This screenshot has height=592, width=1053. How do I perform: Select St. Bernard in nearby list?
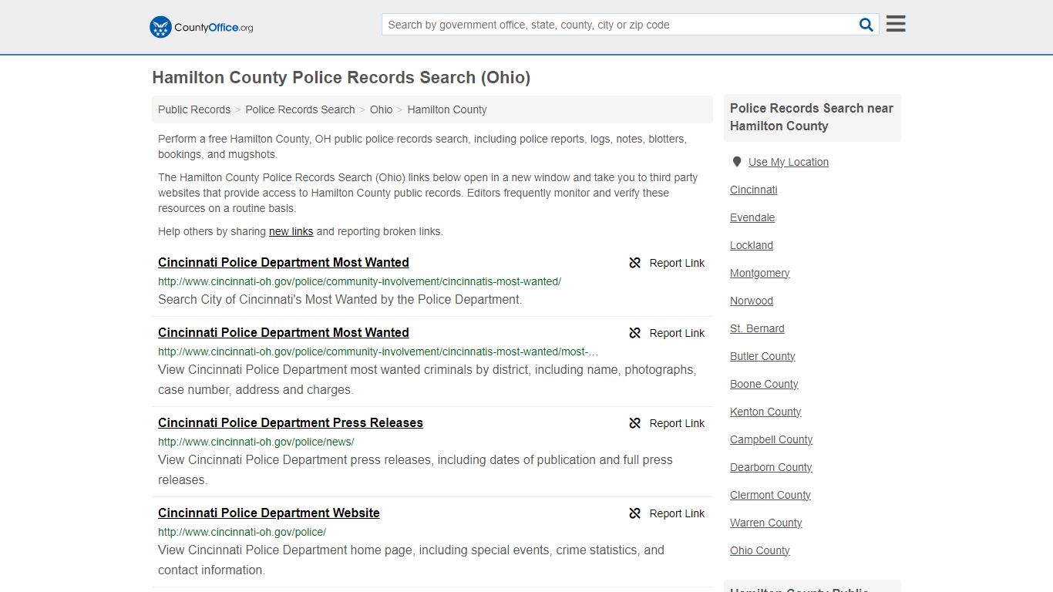(757, 328)
